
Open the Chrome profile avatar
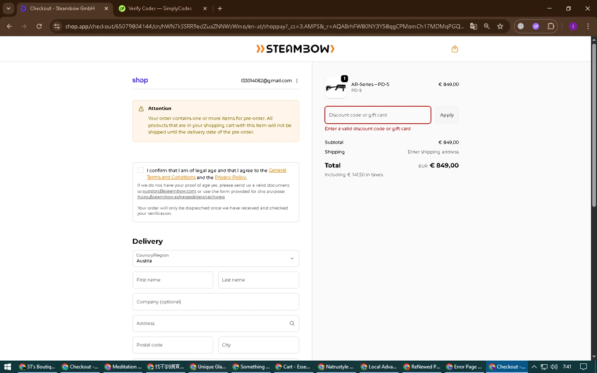pos(573,26)
